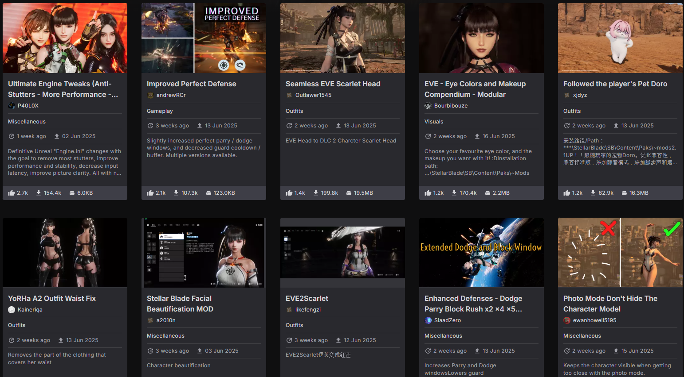This screenshot has width=684, height=377.
Task: Open Stellar Blade Facial Beautification MOD title
Action: [x=180, y=304]
